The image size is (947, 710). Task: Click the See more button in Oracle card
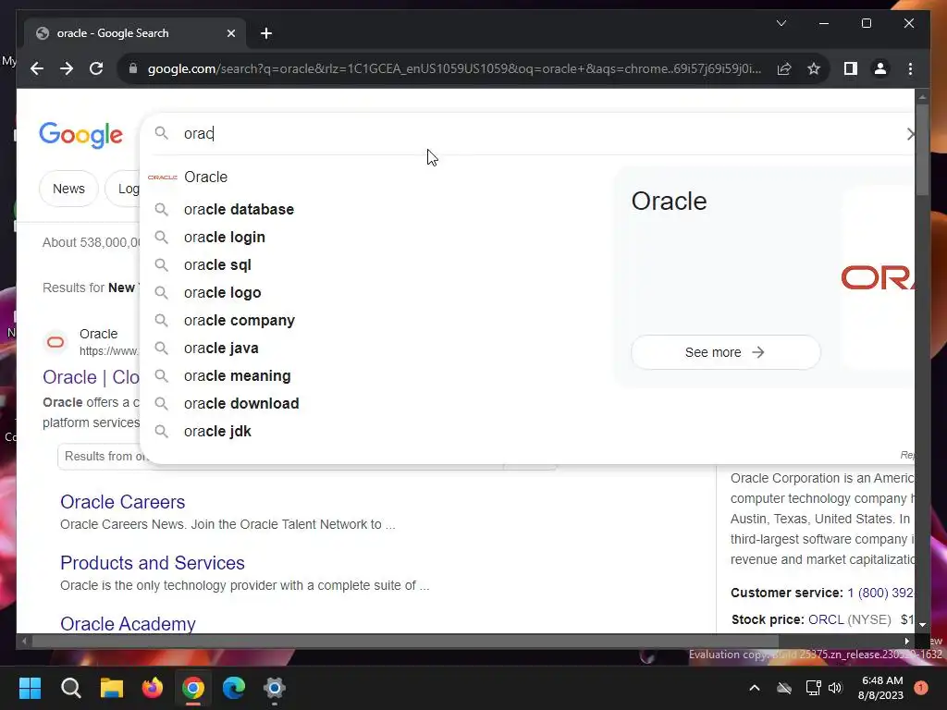725,352
